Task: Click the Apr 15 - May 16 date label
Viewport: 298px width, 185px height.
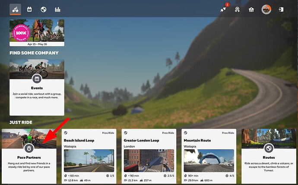Action: (x=37, y=44)
